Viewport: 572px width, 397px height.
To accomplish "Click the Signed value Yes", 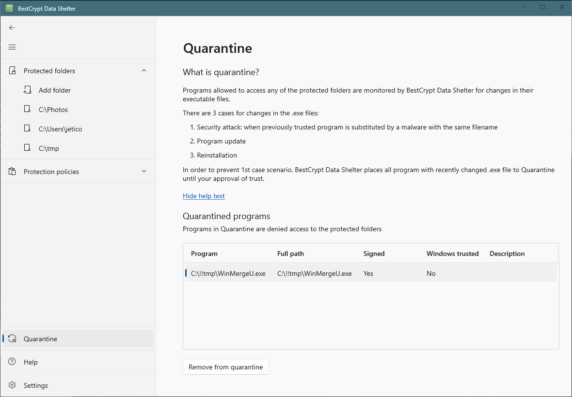I will pyautogui.click(x=368, y=273).
